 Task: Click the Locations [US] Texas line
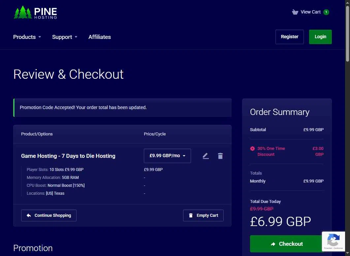46,193
